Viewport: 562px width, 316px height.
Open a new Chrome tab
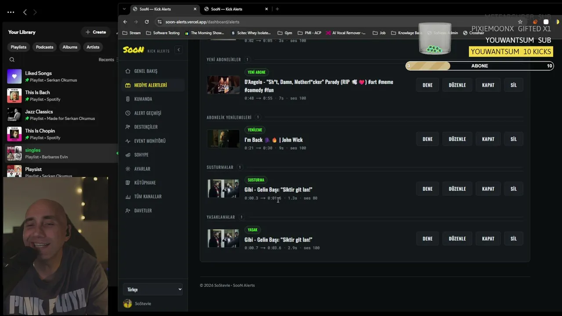(x=277, y=9)
